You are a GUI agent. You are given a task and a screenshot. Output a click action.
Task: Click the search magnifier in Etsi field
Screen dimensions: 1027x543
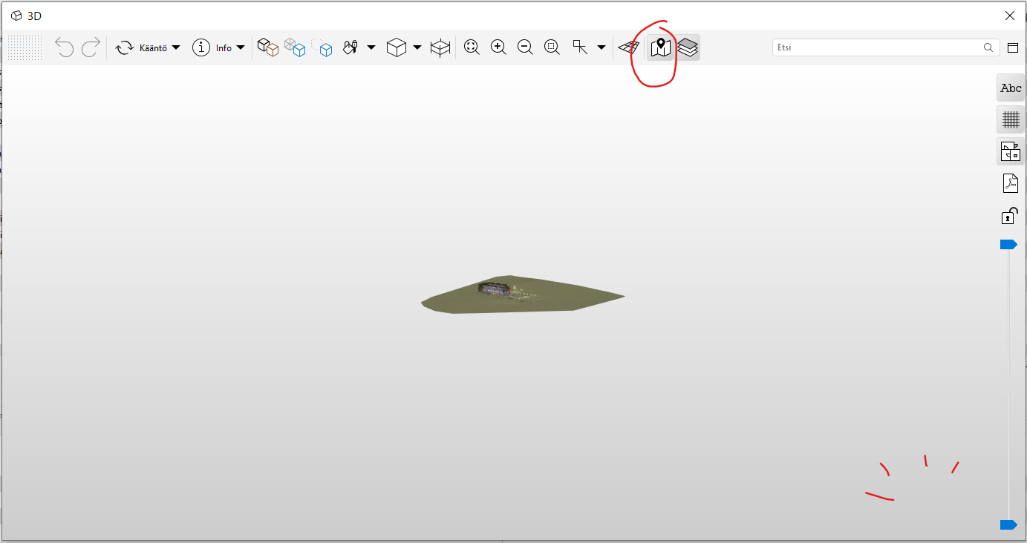pos(988,47)
